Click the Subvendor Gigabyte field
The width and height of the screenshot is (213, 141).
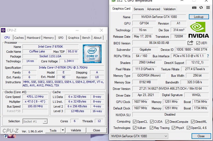tap(145, 49)
